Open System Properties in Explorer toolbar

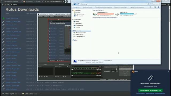pos(88,7)
